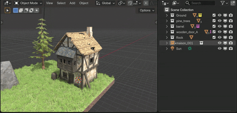This screenshot has height=113, width=237.
Task: Open the Add menu
Action: pyautogui.click(x=72, y=3)
